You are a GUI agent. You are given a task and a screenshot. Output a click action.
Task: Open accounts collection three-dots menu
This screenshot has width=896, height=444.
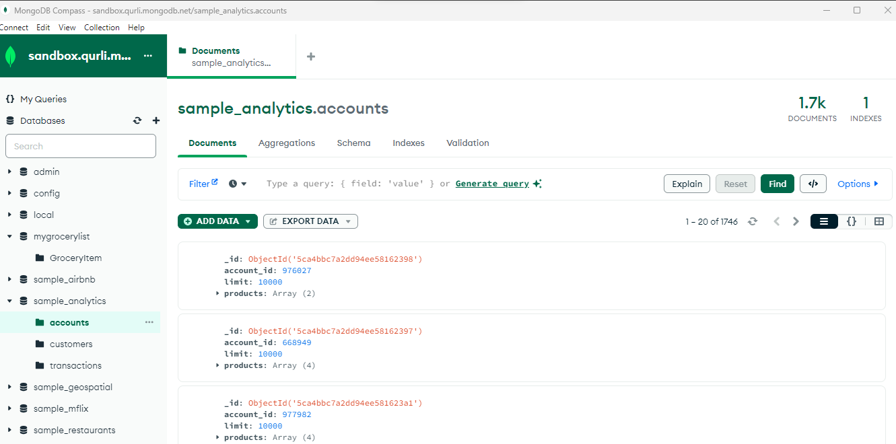point(149,322)
